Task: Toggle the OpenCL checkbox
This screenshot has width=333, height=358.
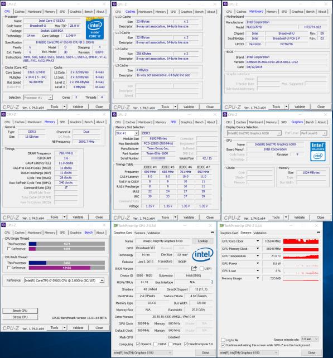Action: [138, 344]
